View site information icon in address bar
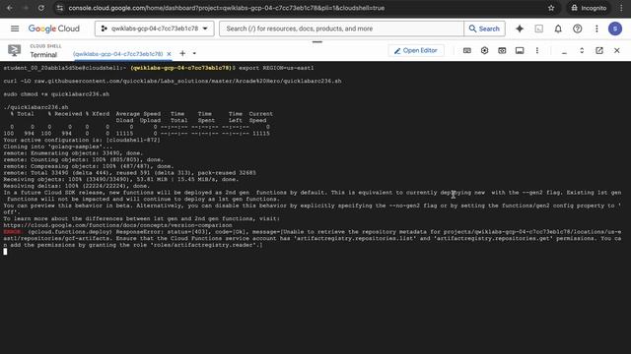The width and height of the screenshot is (631, 354). point(59,8)
